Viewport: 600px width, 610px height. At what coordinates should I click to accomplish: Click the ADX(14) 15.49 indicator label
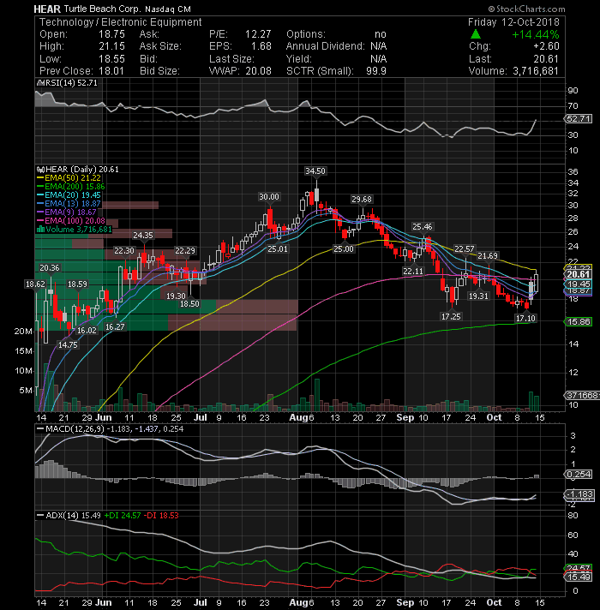tap(69, 516)
